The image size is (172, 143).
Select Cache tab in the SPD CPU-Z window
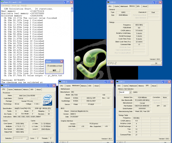click(x=126, y=86)
